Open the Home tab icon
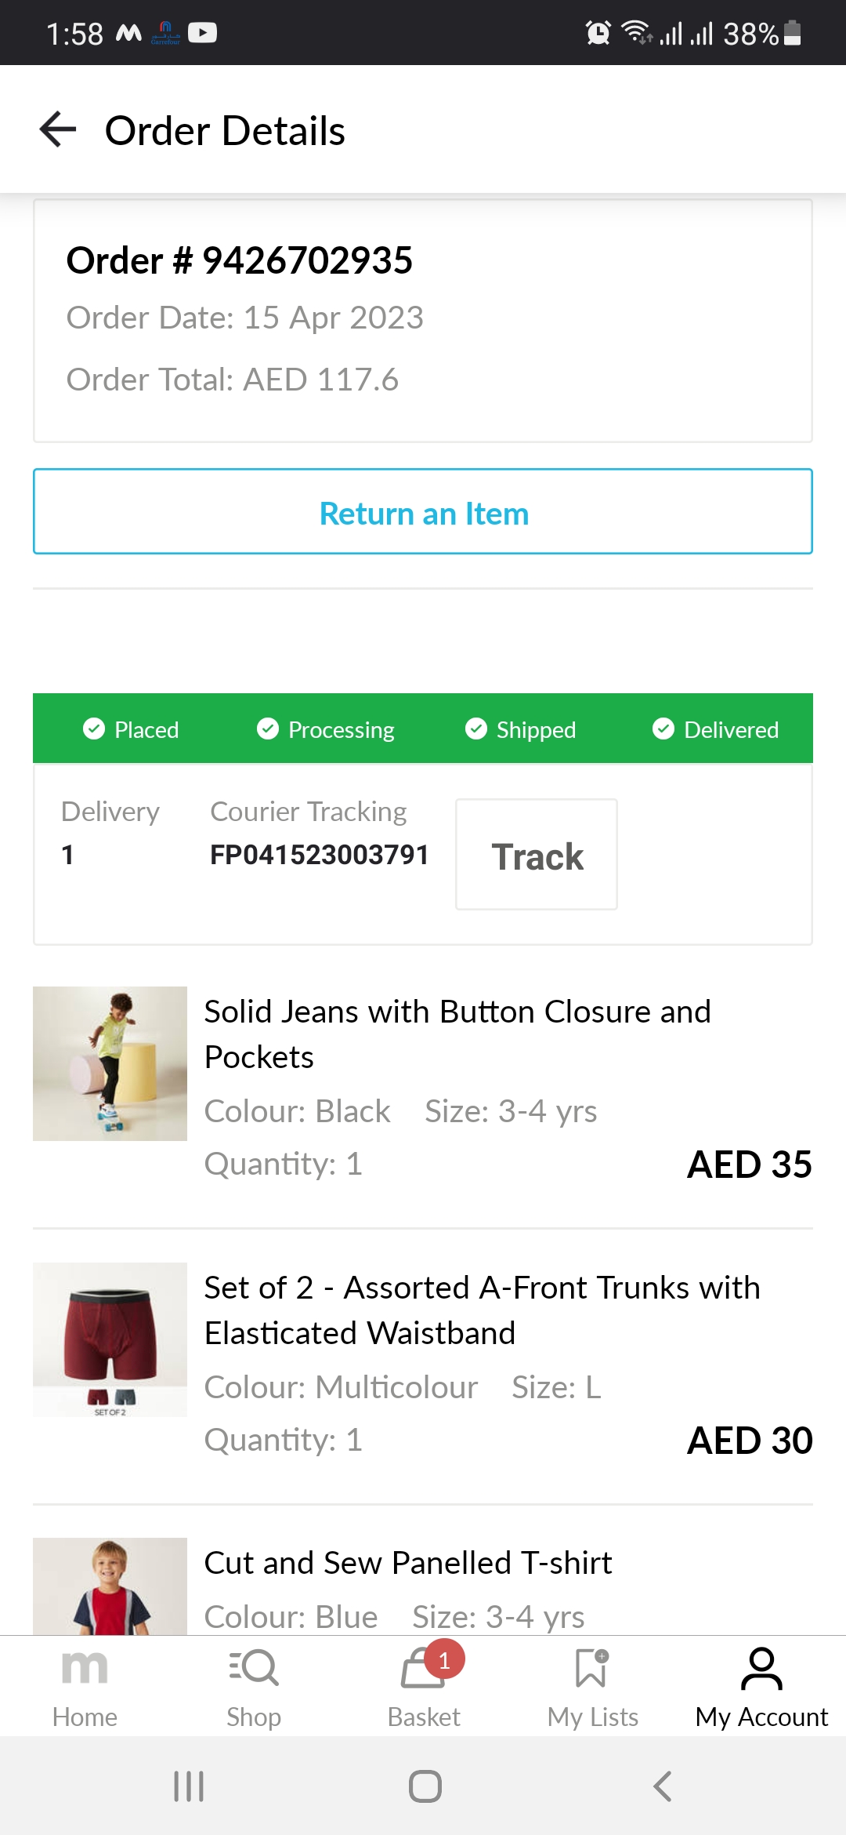Screen dimensions: 846x1835 pos(85,1669)
